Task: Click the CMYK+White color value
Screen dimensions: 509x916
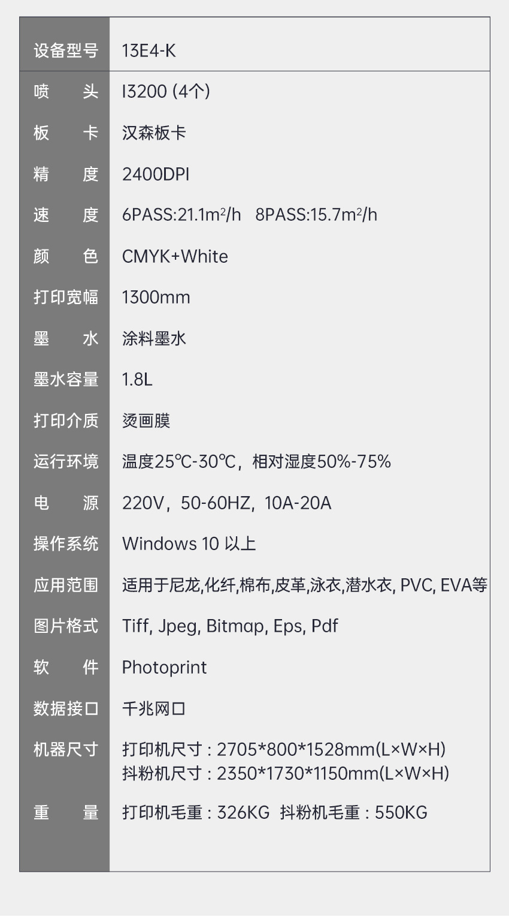Action: click(x=175, y=256)
